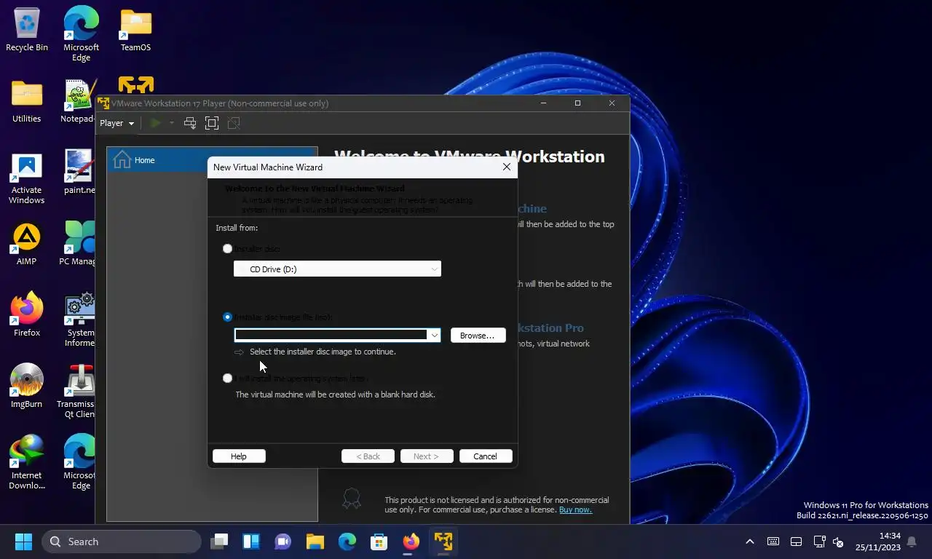Open Microsoft Edge from the taskbar
The height and width of the screenshot is (559, 932).
[347, 542]
